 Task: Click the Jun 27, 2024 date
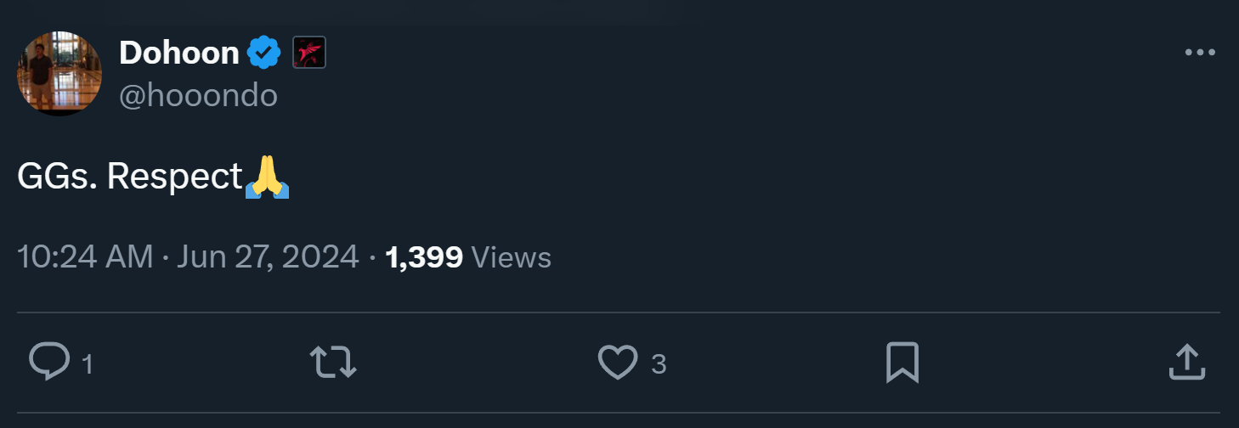268,257
